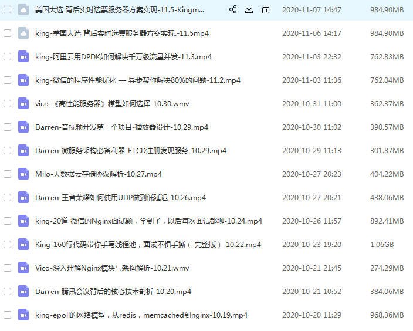
Task: Tick the checkbox for Darren-微服务架构 ETCD file
Action: pos(8,150)
